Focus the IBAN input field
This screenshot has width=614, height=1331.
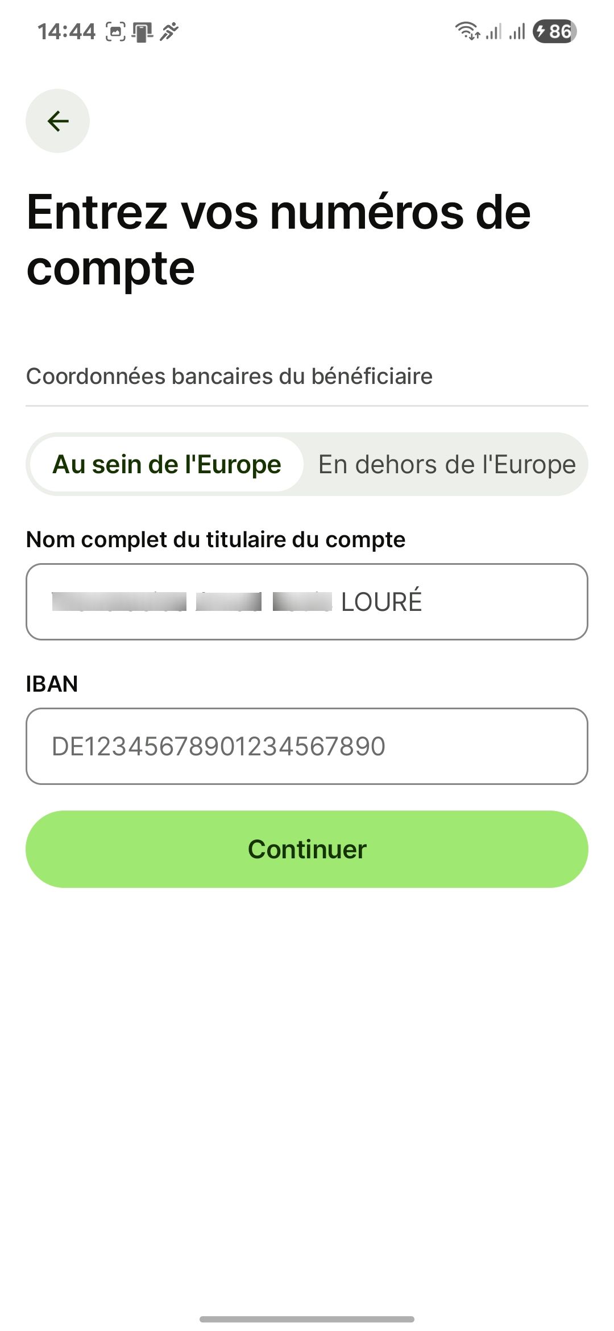coord(307,746)
